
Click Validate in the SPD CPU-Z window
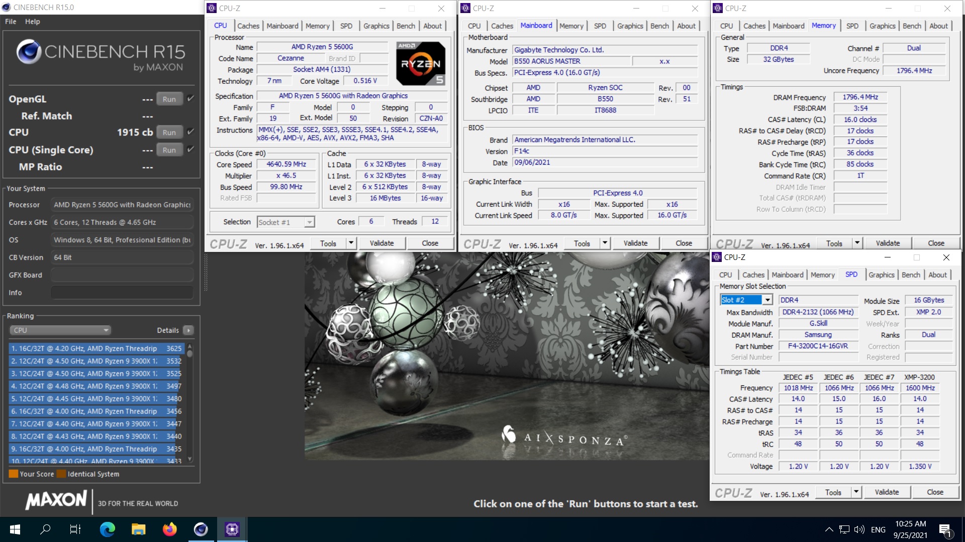coord(887,492)
